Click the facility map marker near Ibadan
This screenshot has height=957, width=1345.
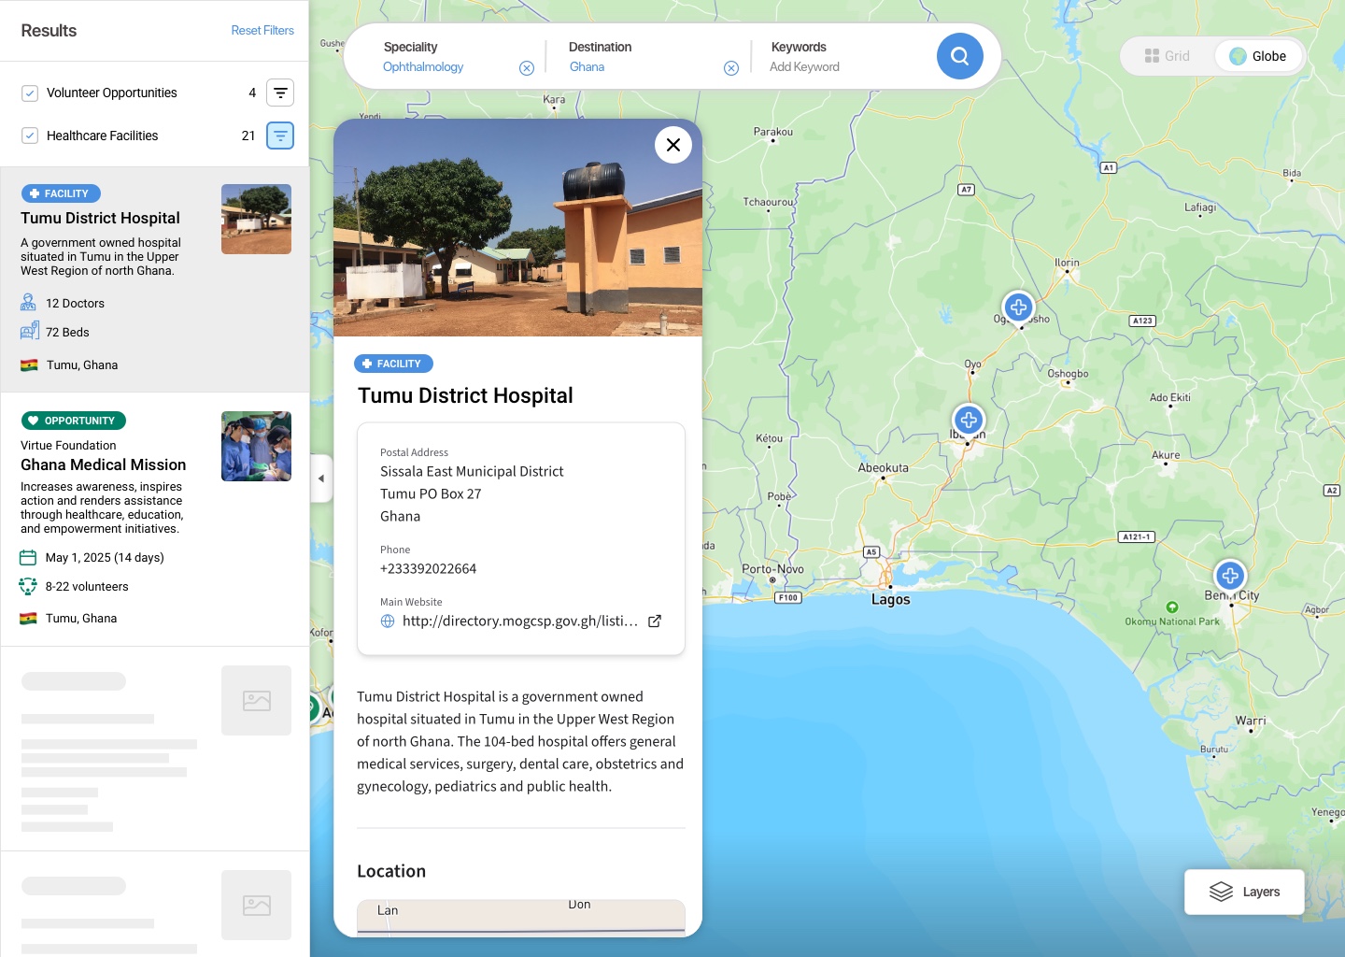tap(969, 420)
